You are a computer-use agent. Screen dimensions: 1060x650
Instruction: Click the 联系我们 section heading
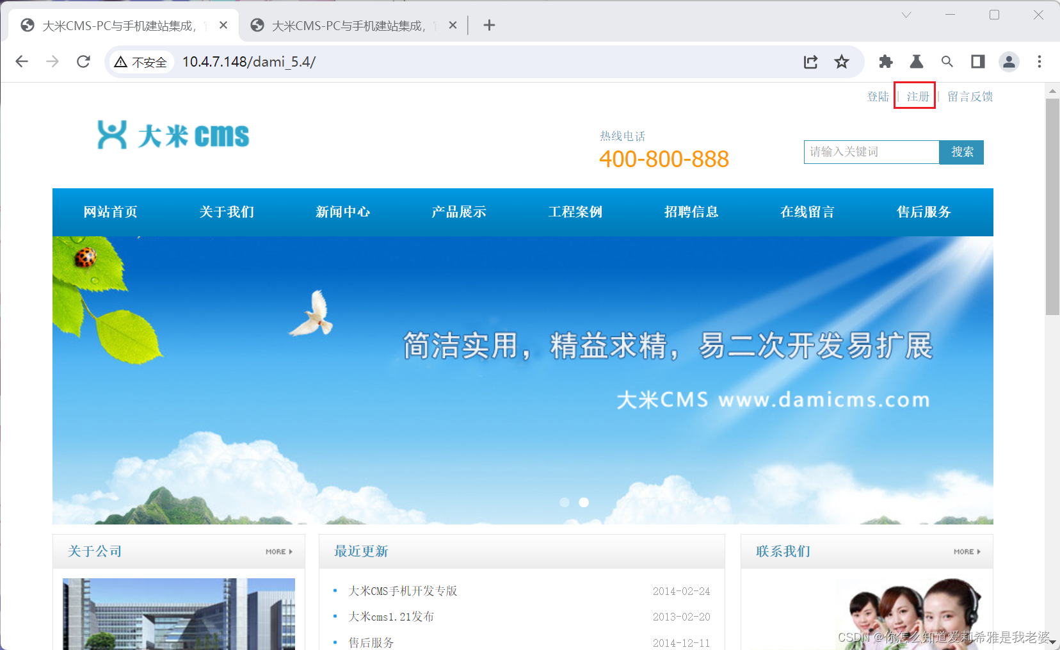tap(783, 551)
